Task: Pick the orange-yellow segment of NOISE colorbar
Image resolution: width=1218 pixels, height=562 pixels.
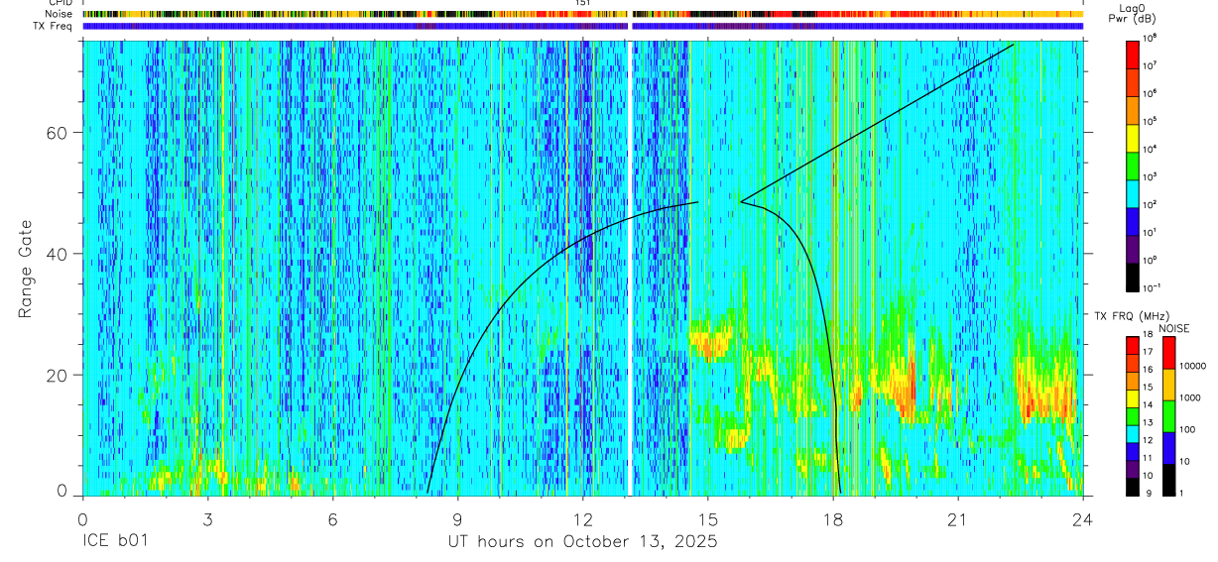Action: point(1168,384)
